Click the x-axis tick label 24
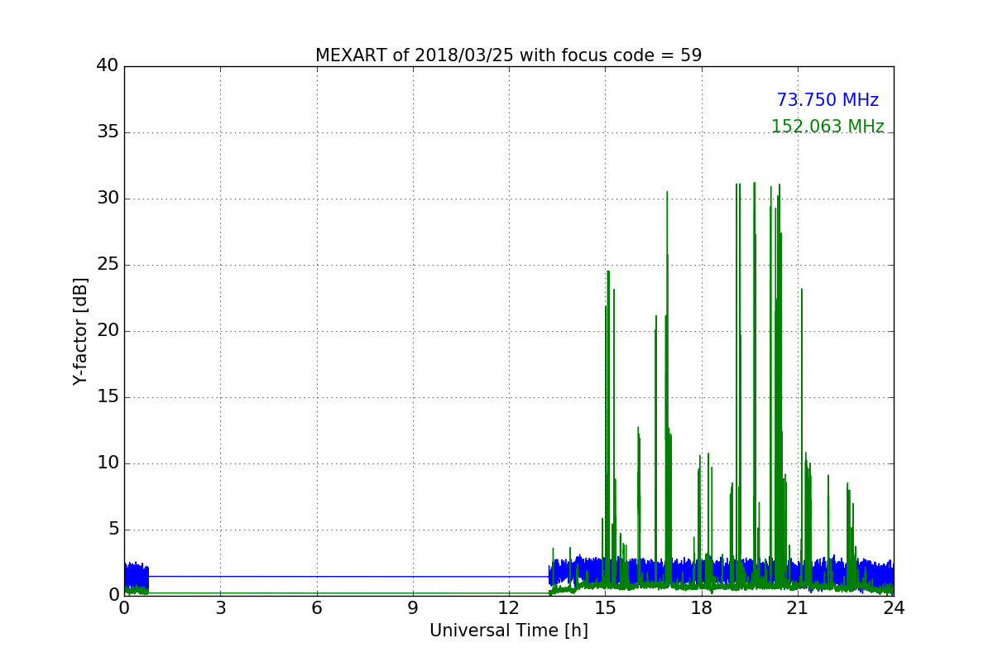Viewport: 993px width, 662px height. (x=894, y=608)
